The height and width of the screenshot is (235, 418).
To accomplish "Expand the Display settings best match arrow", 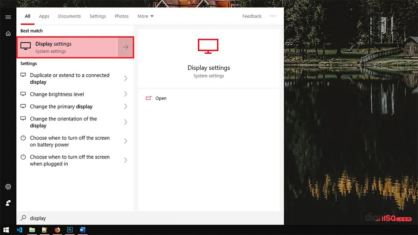I will pyautogui.click(x=125, y=47).
